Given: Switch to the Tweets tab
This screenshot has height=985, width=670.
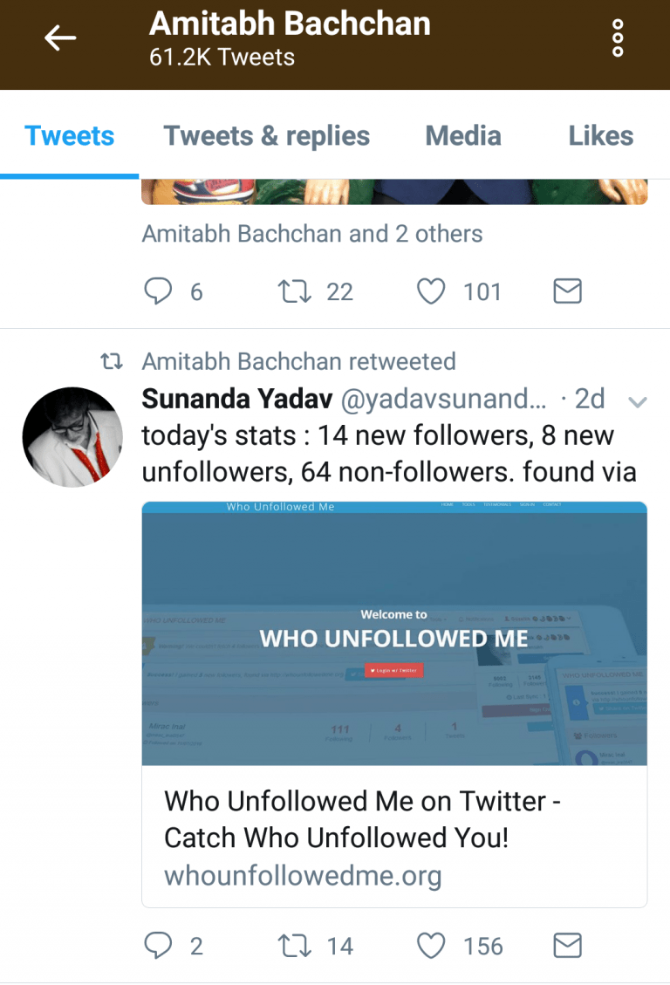Looking at the screenshot, I should point(70,136).
